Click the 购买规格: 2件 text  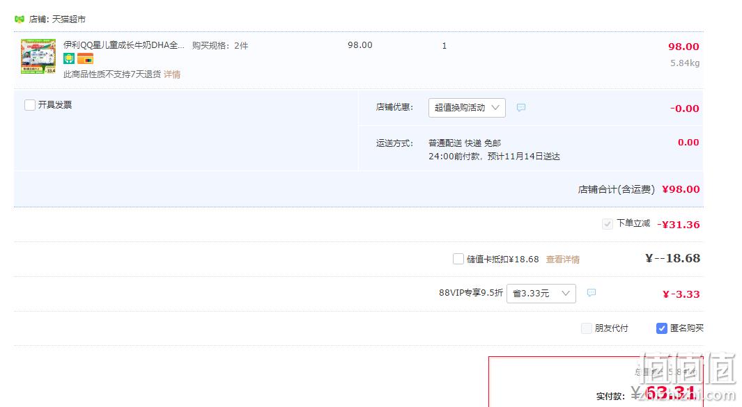click(x=220, y=46)
